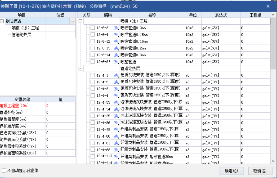Click 换 icon beside 12-8-3 喷铝管道0.3mm
This screenshot has height=178, width=277.
point(116,28)
